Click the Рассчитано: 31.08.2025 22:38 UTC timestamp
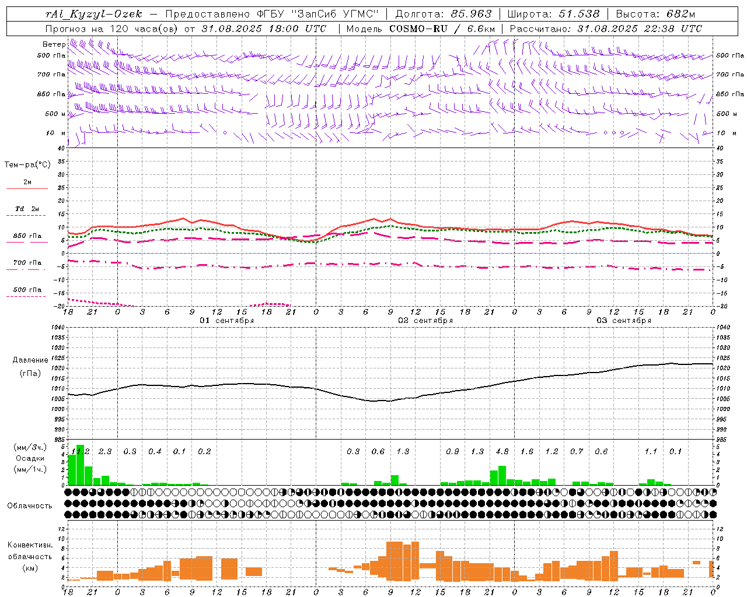The height and width of the screenshot is (597, 747). tap(606, 29)
